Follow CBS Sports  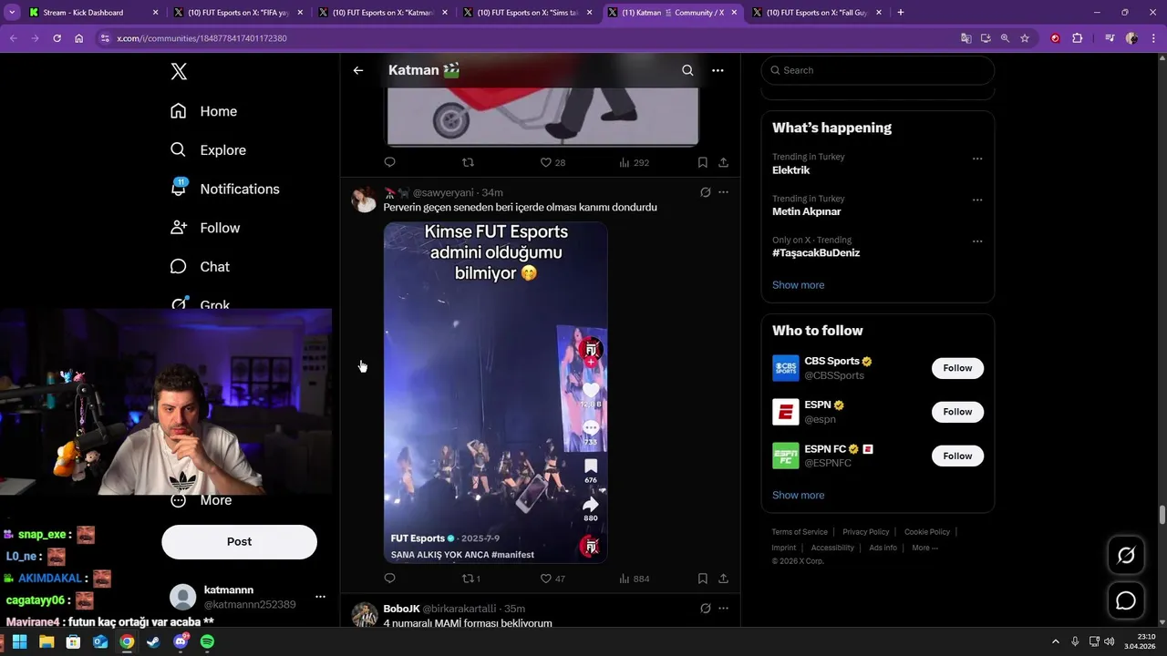[957, 368]
